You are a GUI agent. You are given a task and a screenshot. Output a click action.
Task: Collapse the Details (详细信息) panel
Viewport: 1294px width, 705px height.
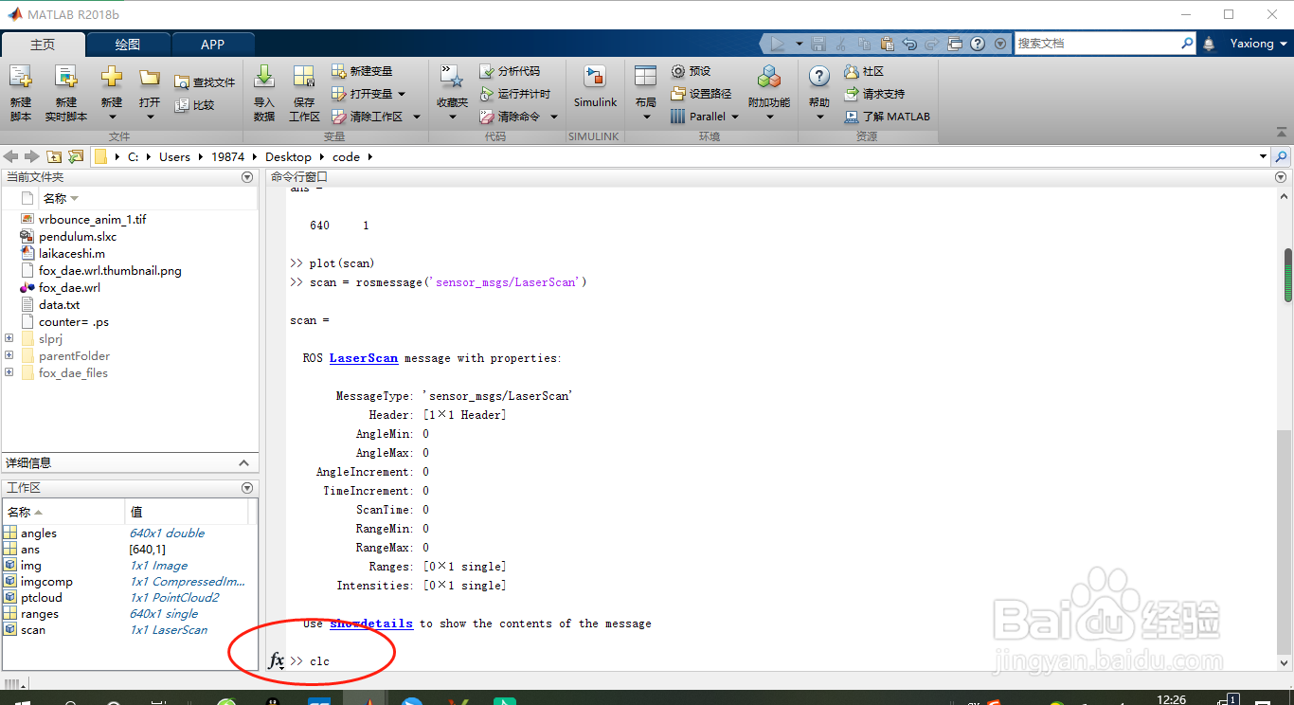point(243,463)
